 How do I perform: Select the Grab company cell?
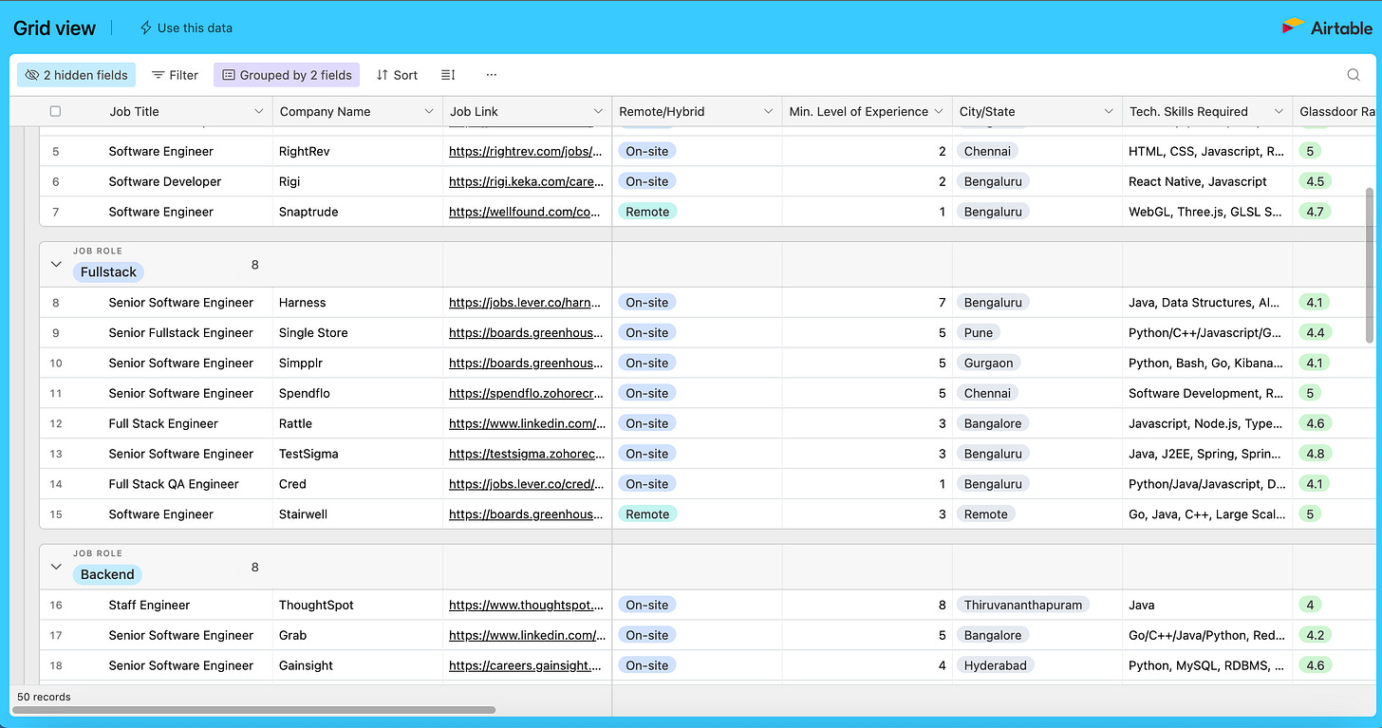pyautogui.click(x=357, y=635)
